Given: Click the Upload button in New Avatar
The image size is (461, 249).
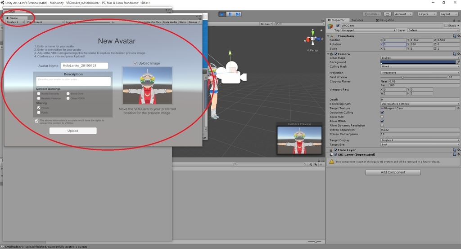Looking at the screenshot, I should point(73,131).
